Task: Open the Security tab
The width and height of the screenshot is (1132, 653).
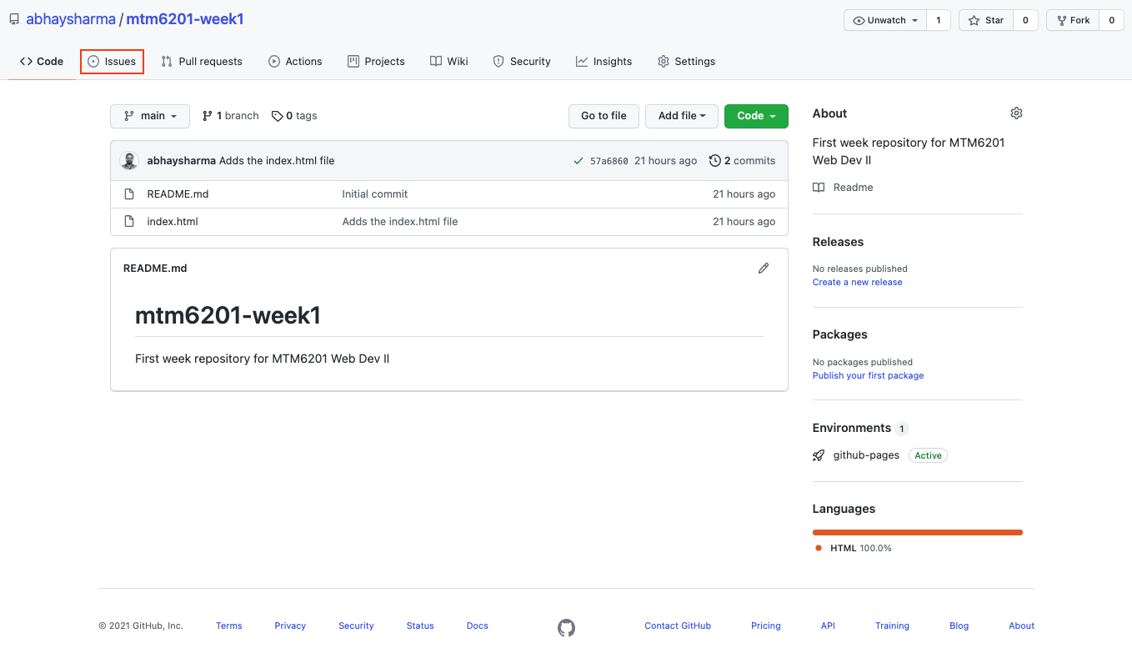Action: pyautogui.click(x=522, y=62)
